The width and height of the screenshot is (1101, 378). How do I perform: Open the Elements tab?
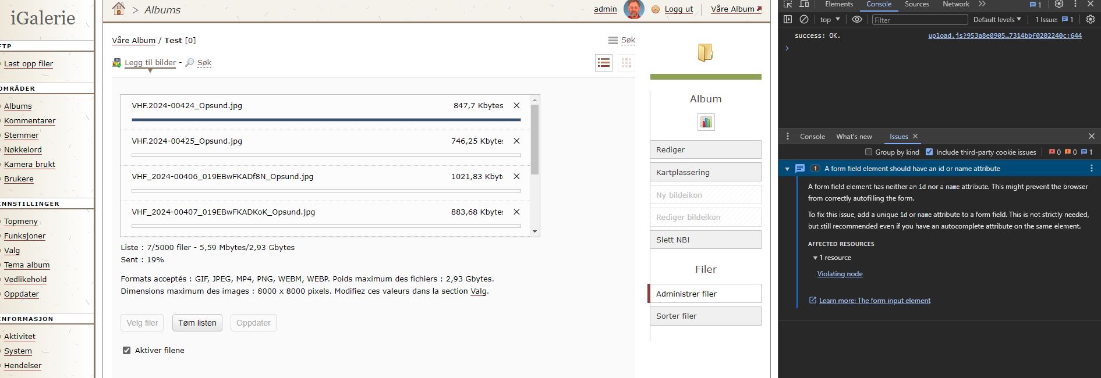838,4
